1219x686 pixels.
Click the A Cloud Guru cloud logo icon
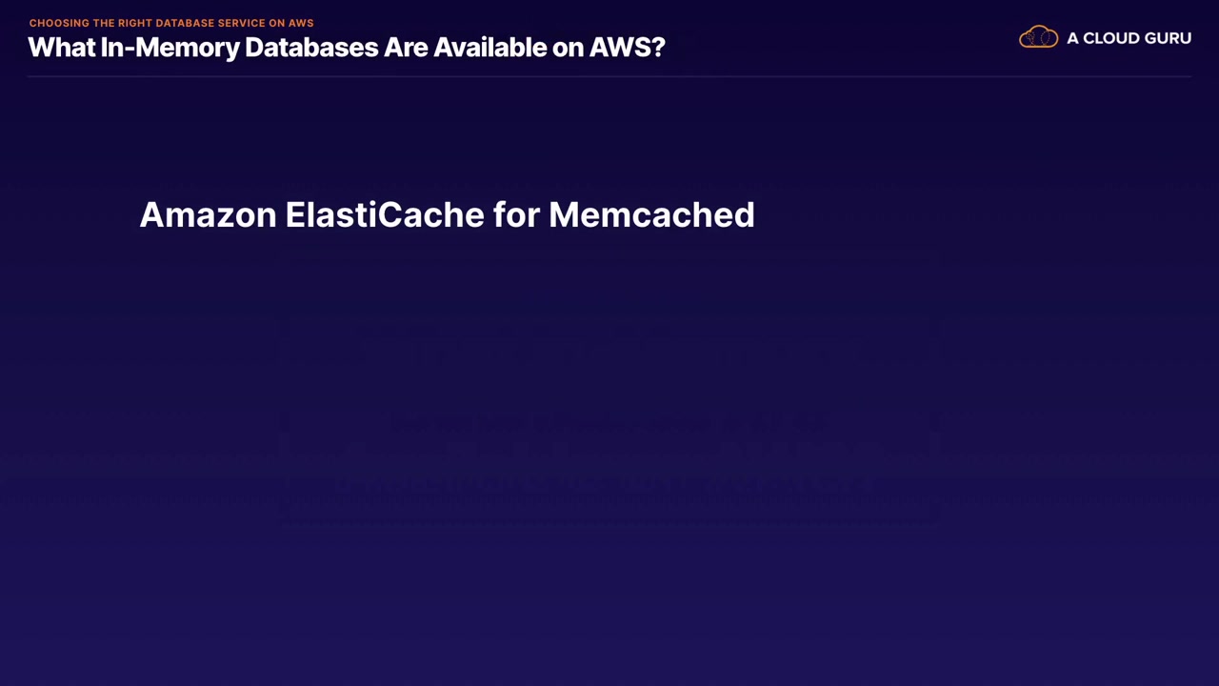click(x=1038, y=37)
